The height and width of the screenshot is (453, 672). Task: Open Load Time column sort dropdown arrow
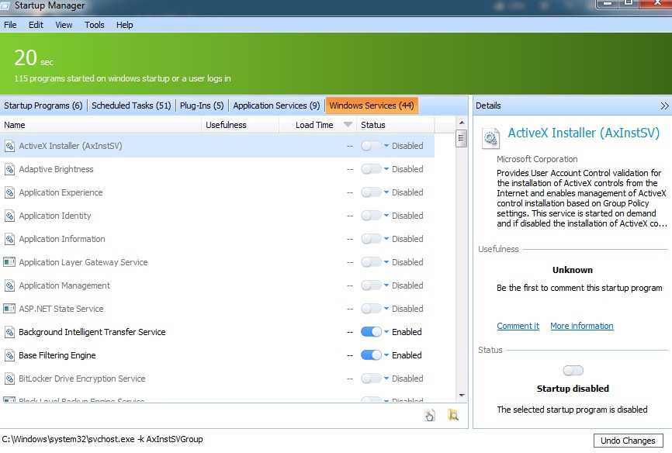pyautogui.click(x=348, y=125)
